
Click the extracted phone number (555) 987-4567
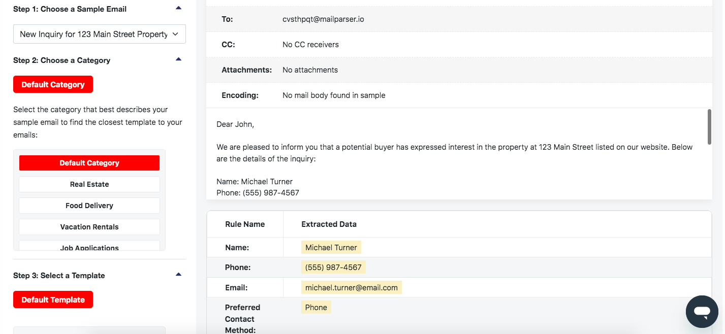333,267
